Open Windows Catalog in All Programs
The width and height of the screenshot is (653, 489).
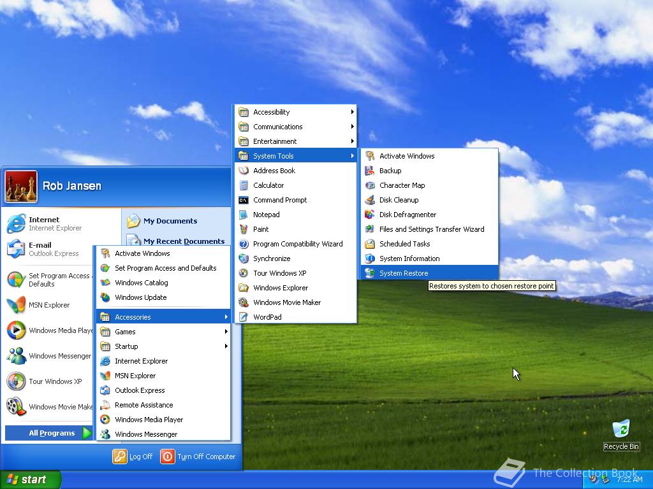pos(163,283)
